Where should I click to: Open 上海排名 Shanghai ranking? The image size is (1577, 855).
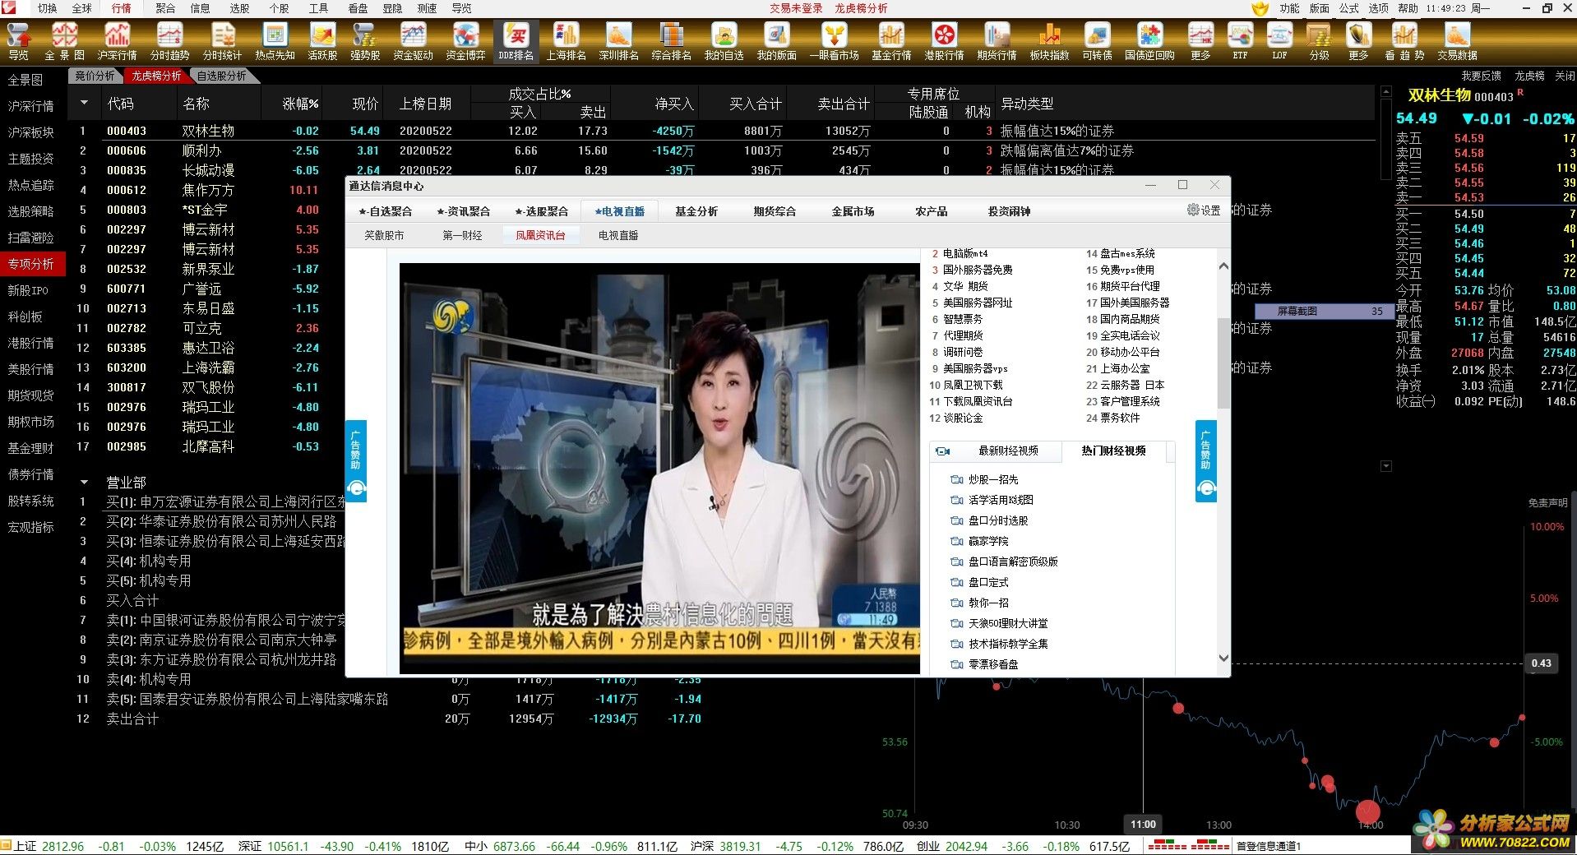click(567, 41)
